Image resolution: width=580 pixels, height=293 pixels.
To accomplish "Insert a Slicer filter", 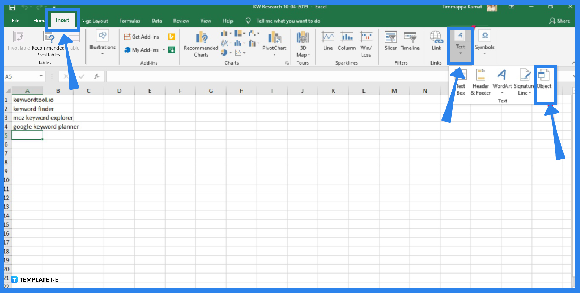I will pyautogui.click(x=390, y=42).
